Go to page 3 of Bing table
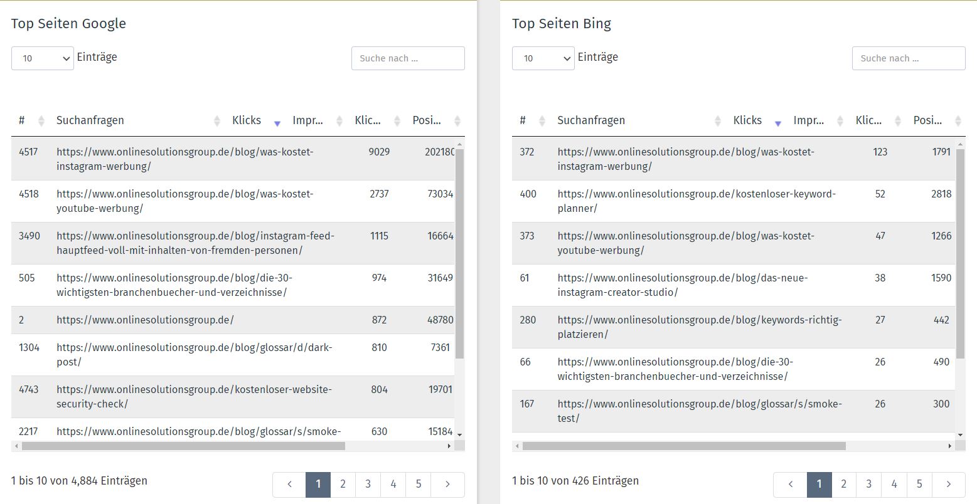The image size is (977, 504). click(868, 484)
